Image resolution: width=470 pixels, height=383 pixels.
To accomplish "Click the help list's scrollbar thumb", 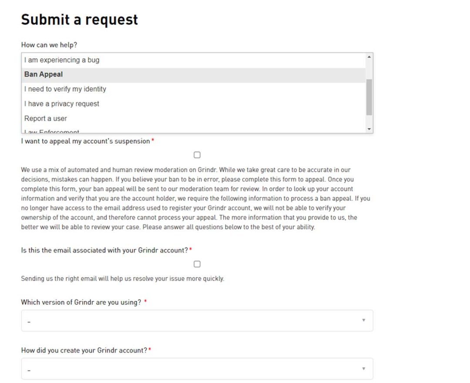I will click(x=369, y=97).
